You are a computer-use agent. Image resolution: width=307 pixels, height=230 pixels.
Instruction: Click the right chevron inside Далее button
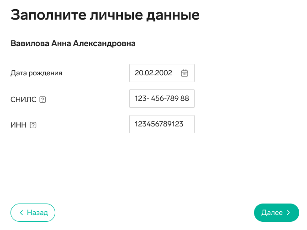(x=288, y=213)
